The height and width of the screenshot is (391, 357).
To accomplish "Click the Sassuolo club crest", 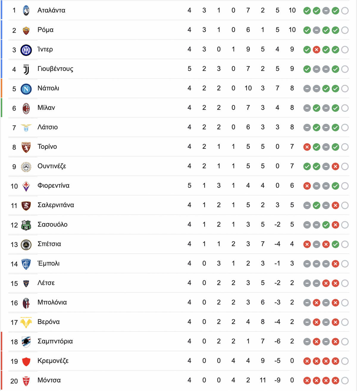I will [x=26, y=225].
